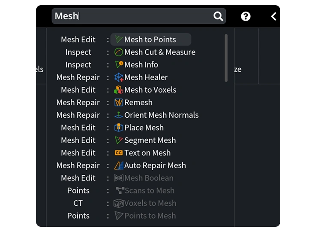Choose the Mesh Boolean result

point(144,178)
